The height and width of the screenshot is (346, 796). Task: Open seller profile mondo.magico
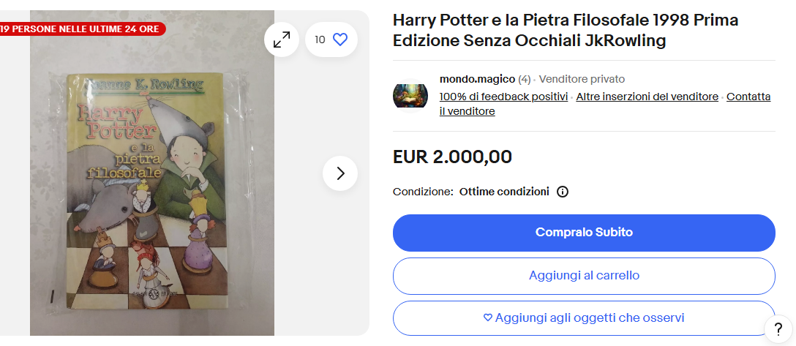[477, 79]
